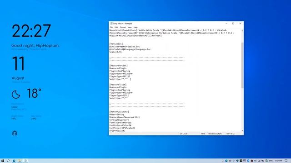Click the [Variables] section line
The width and height of the screenshot is (291, 163).
(x=116, y=44)
